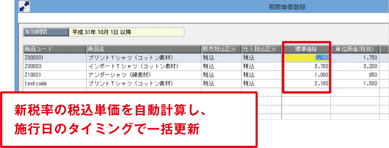Image resolution: width=389 pixels, height=148 pixels.
Task: Click product name for row Z000001
Action: point(144,58)
